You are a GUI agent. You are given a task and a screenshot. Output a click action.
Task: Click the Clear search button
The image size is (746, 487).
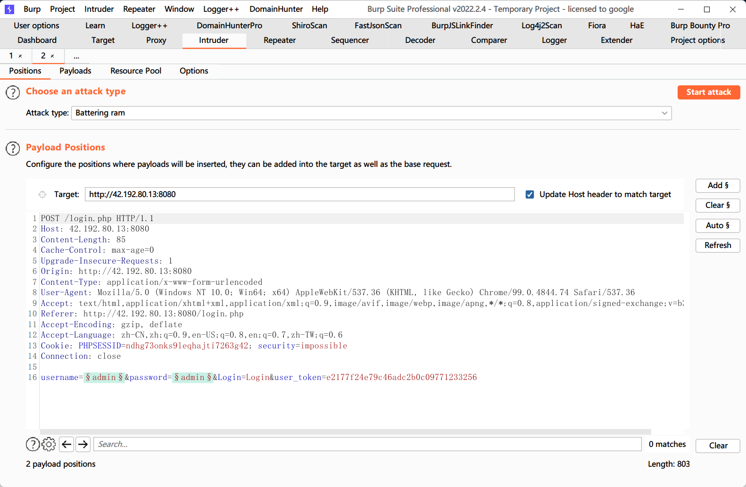[x=718, y=446]
